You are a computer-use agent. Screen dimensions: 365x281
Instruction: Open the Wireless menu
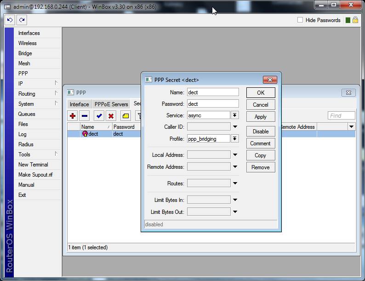click(x=28, y=43)
